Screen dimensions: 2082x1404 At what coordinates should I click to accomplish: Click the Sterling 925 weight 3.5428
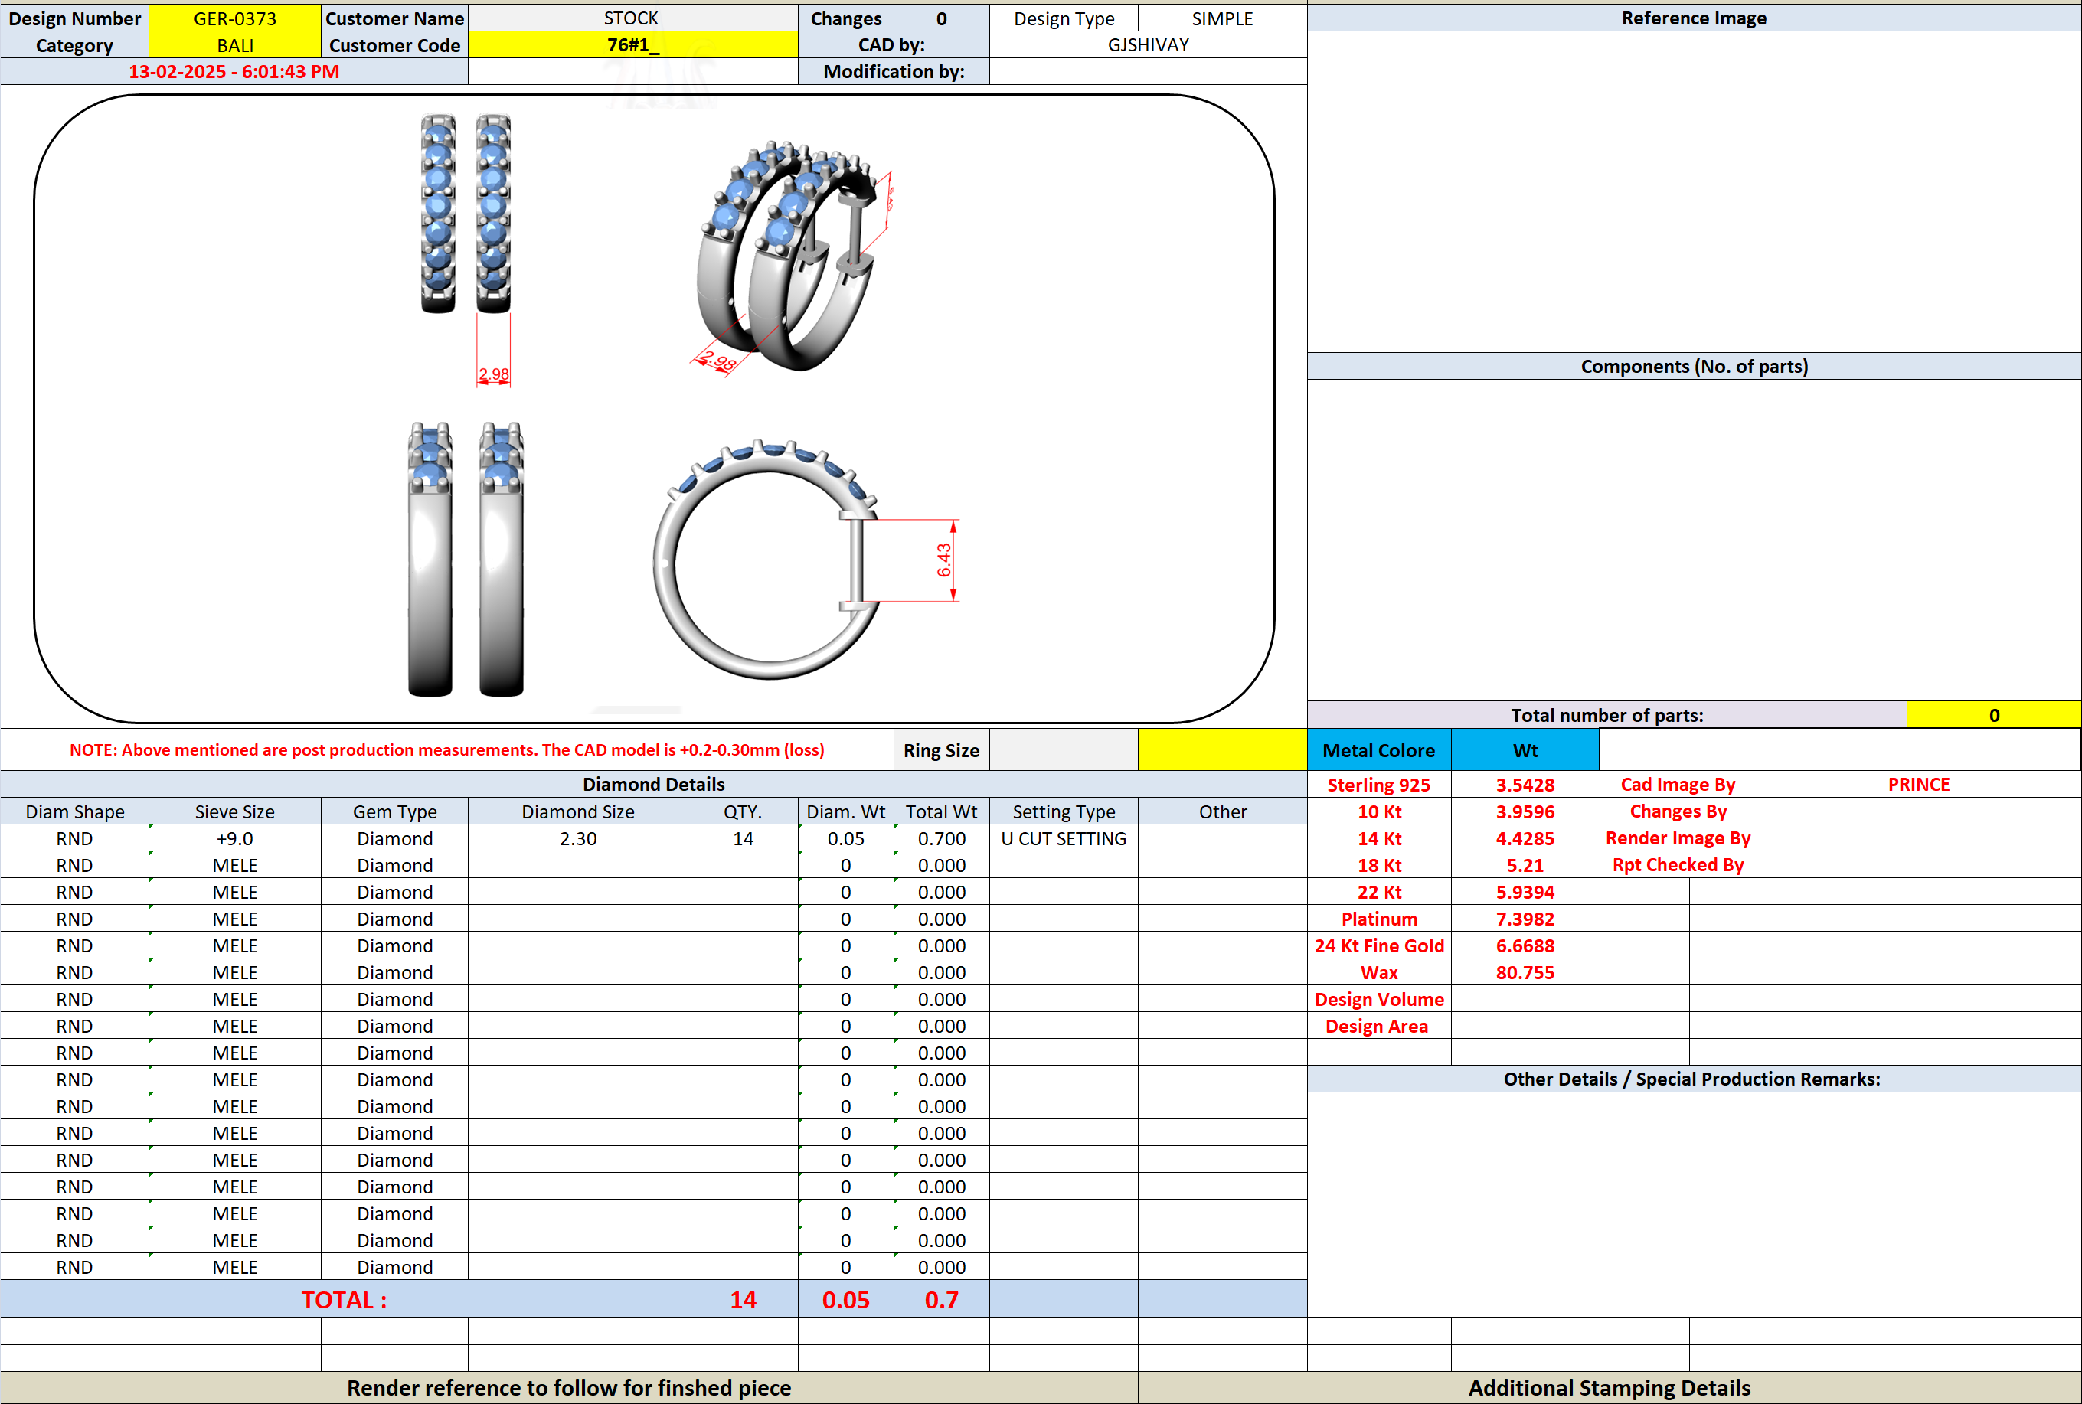(x=1525, y=785)
